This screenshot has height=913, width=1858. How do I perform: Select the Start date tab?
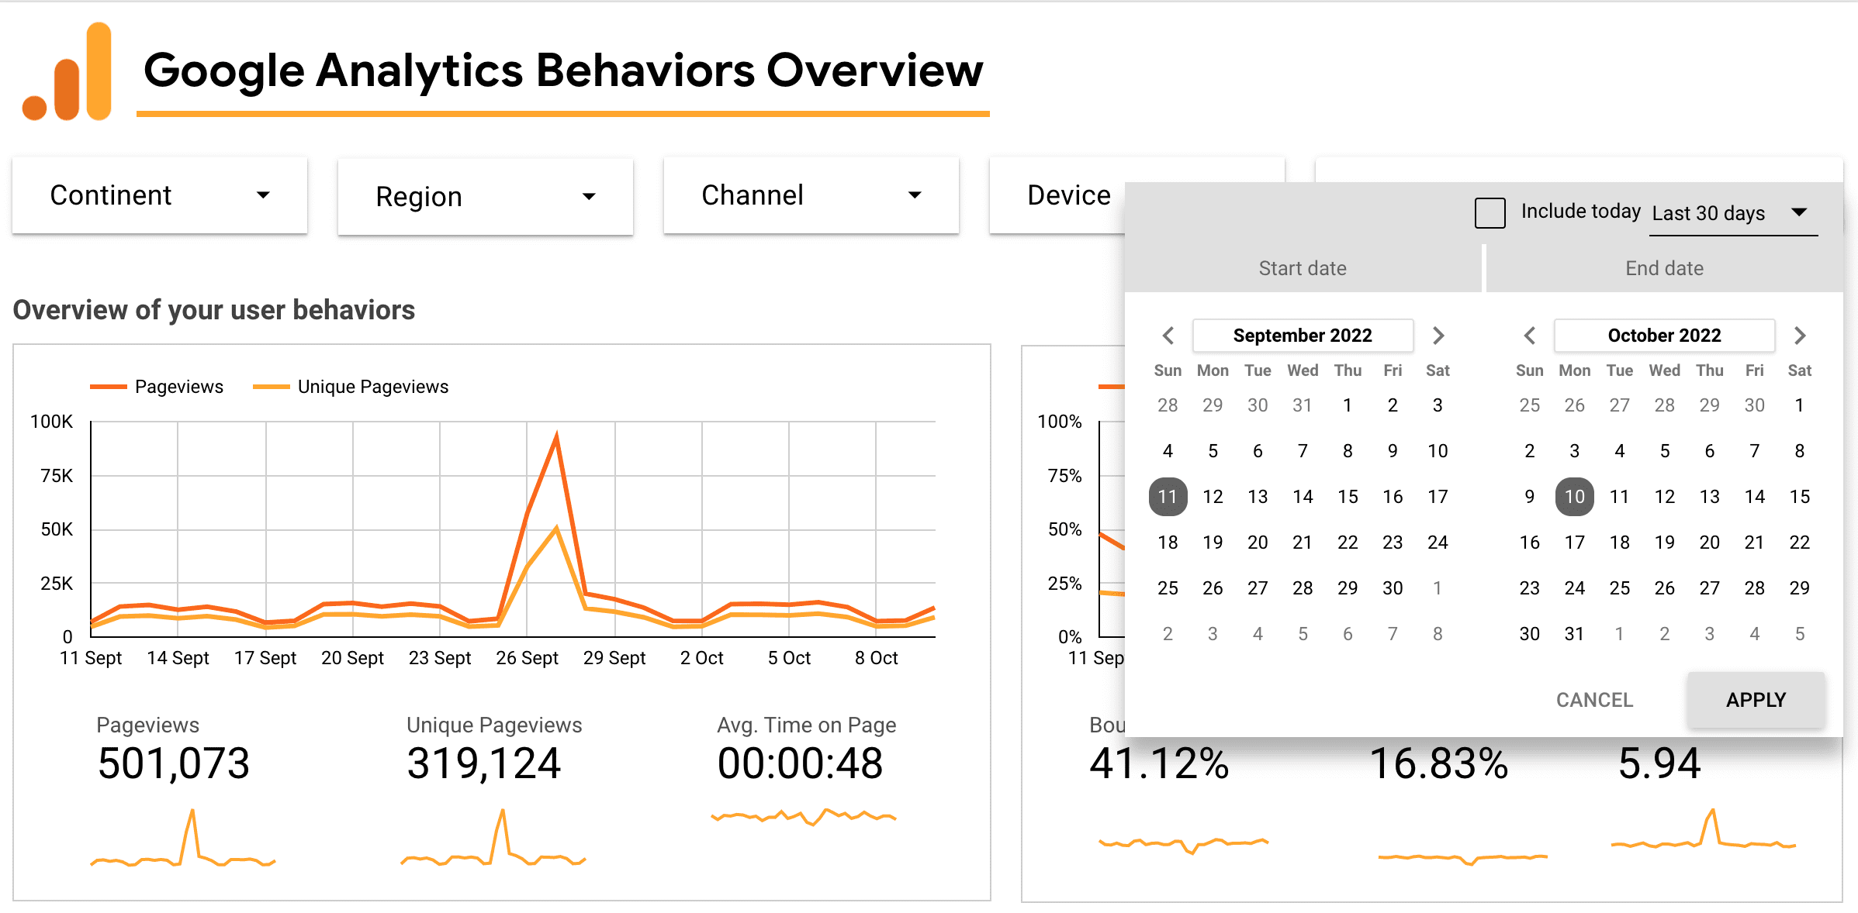[1303, 268]
